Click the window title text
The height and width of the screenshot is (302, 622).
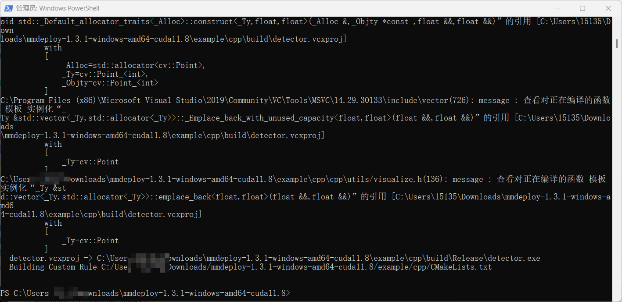[x=58, y=8]
